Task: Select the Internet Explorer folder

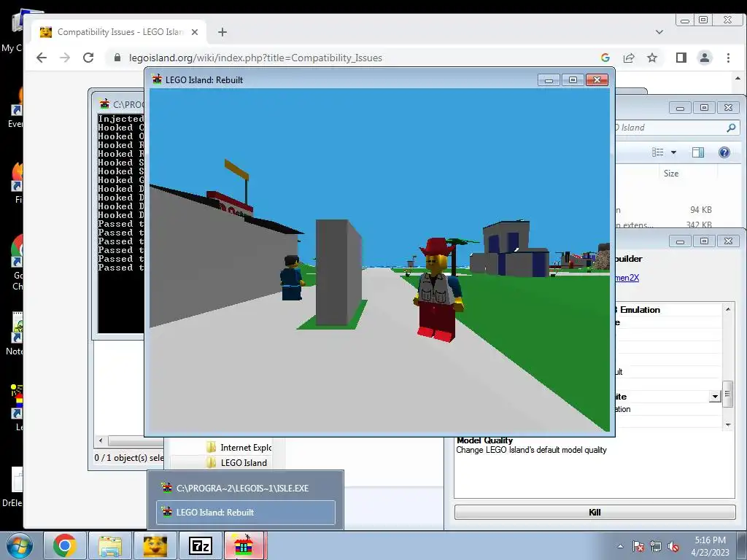Action: pyautogui.click(x=239, y=448)
